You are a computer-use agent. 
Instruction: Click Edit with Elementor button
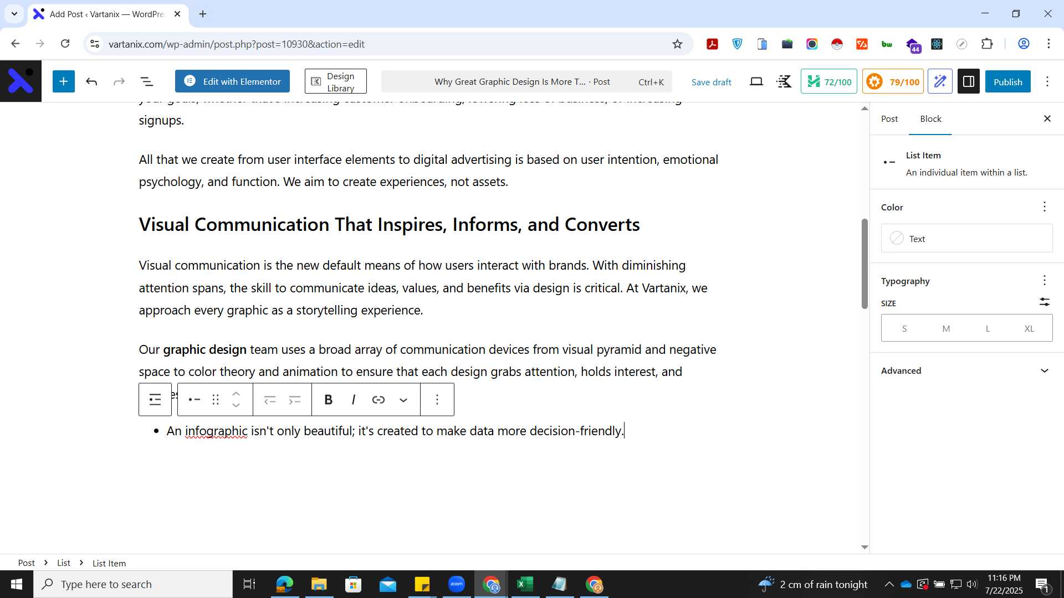[232, 81]
